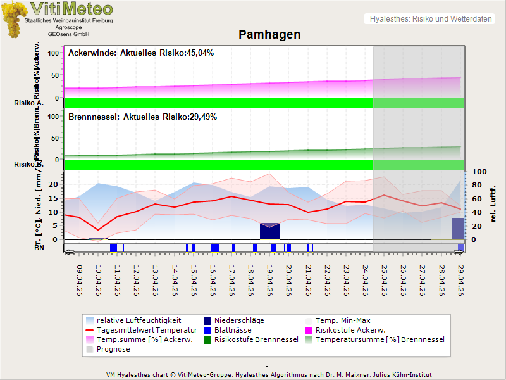Click the Pamhagen chart title
The image size is (506, 380).
(269, 35)
